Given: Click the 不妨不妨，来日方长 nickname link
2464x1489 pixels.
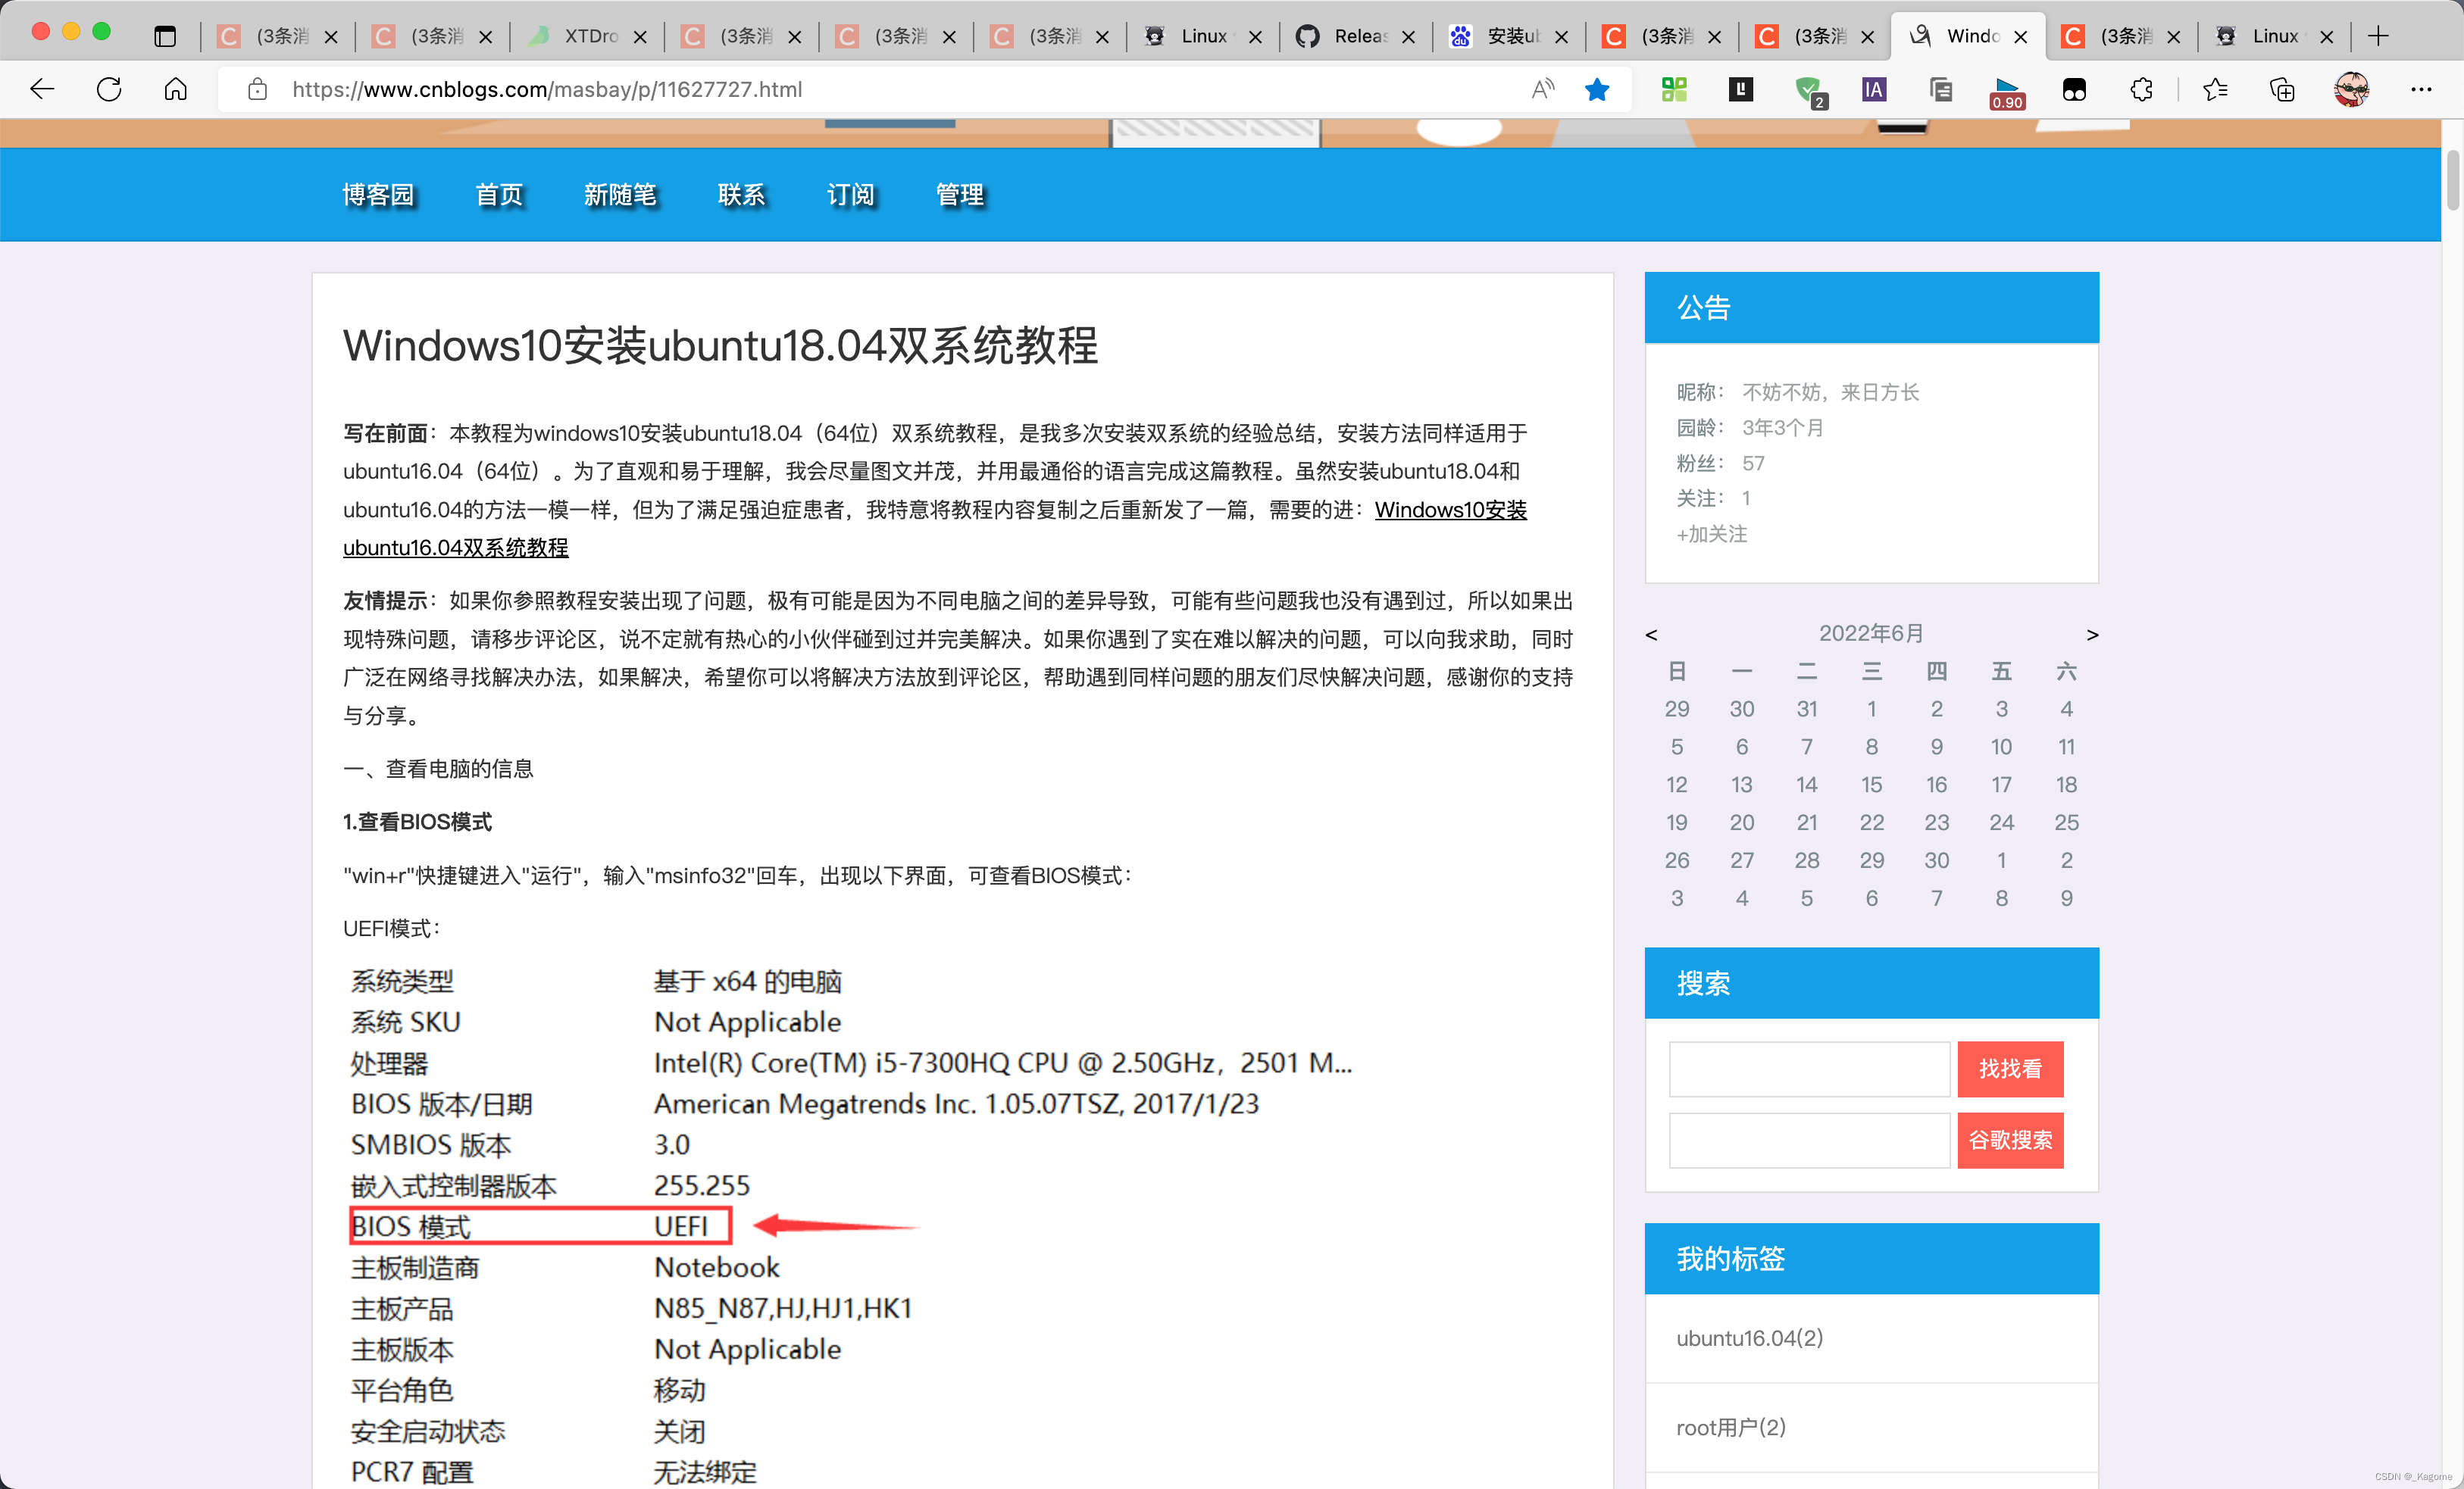Looking at the screenshot, I should pyautogui.click(x=1830, y=392).
